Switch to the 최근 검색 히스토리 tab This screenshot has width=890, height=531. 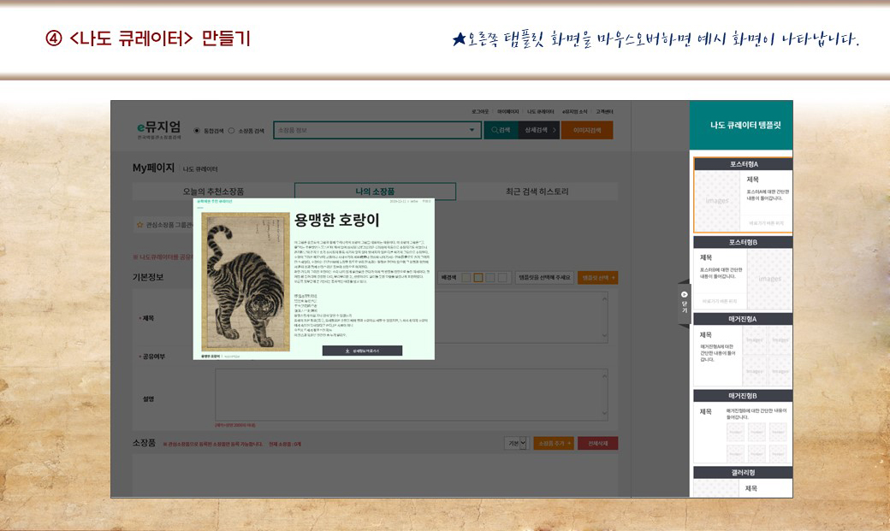click(x=537, y=192)
